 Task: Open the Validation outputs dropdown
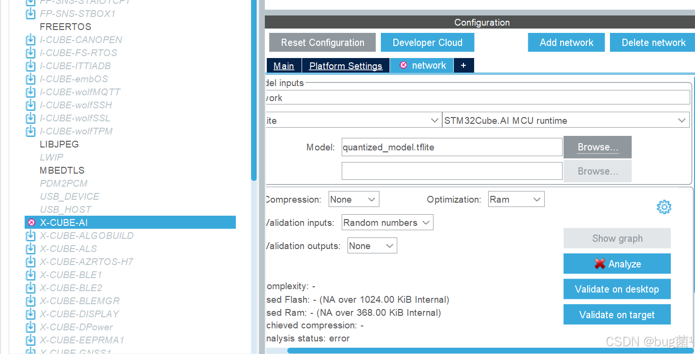[372, 246]
